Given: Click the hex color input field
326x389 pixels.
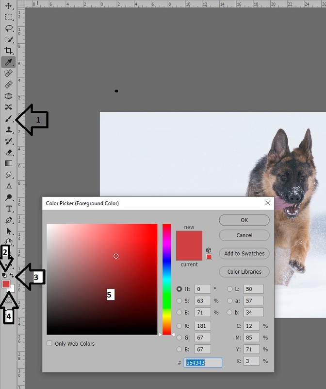Looking at the screenshot, I should 203,363.
